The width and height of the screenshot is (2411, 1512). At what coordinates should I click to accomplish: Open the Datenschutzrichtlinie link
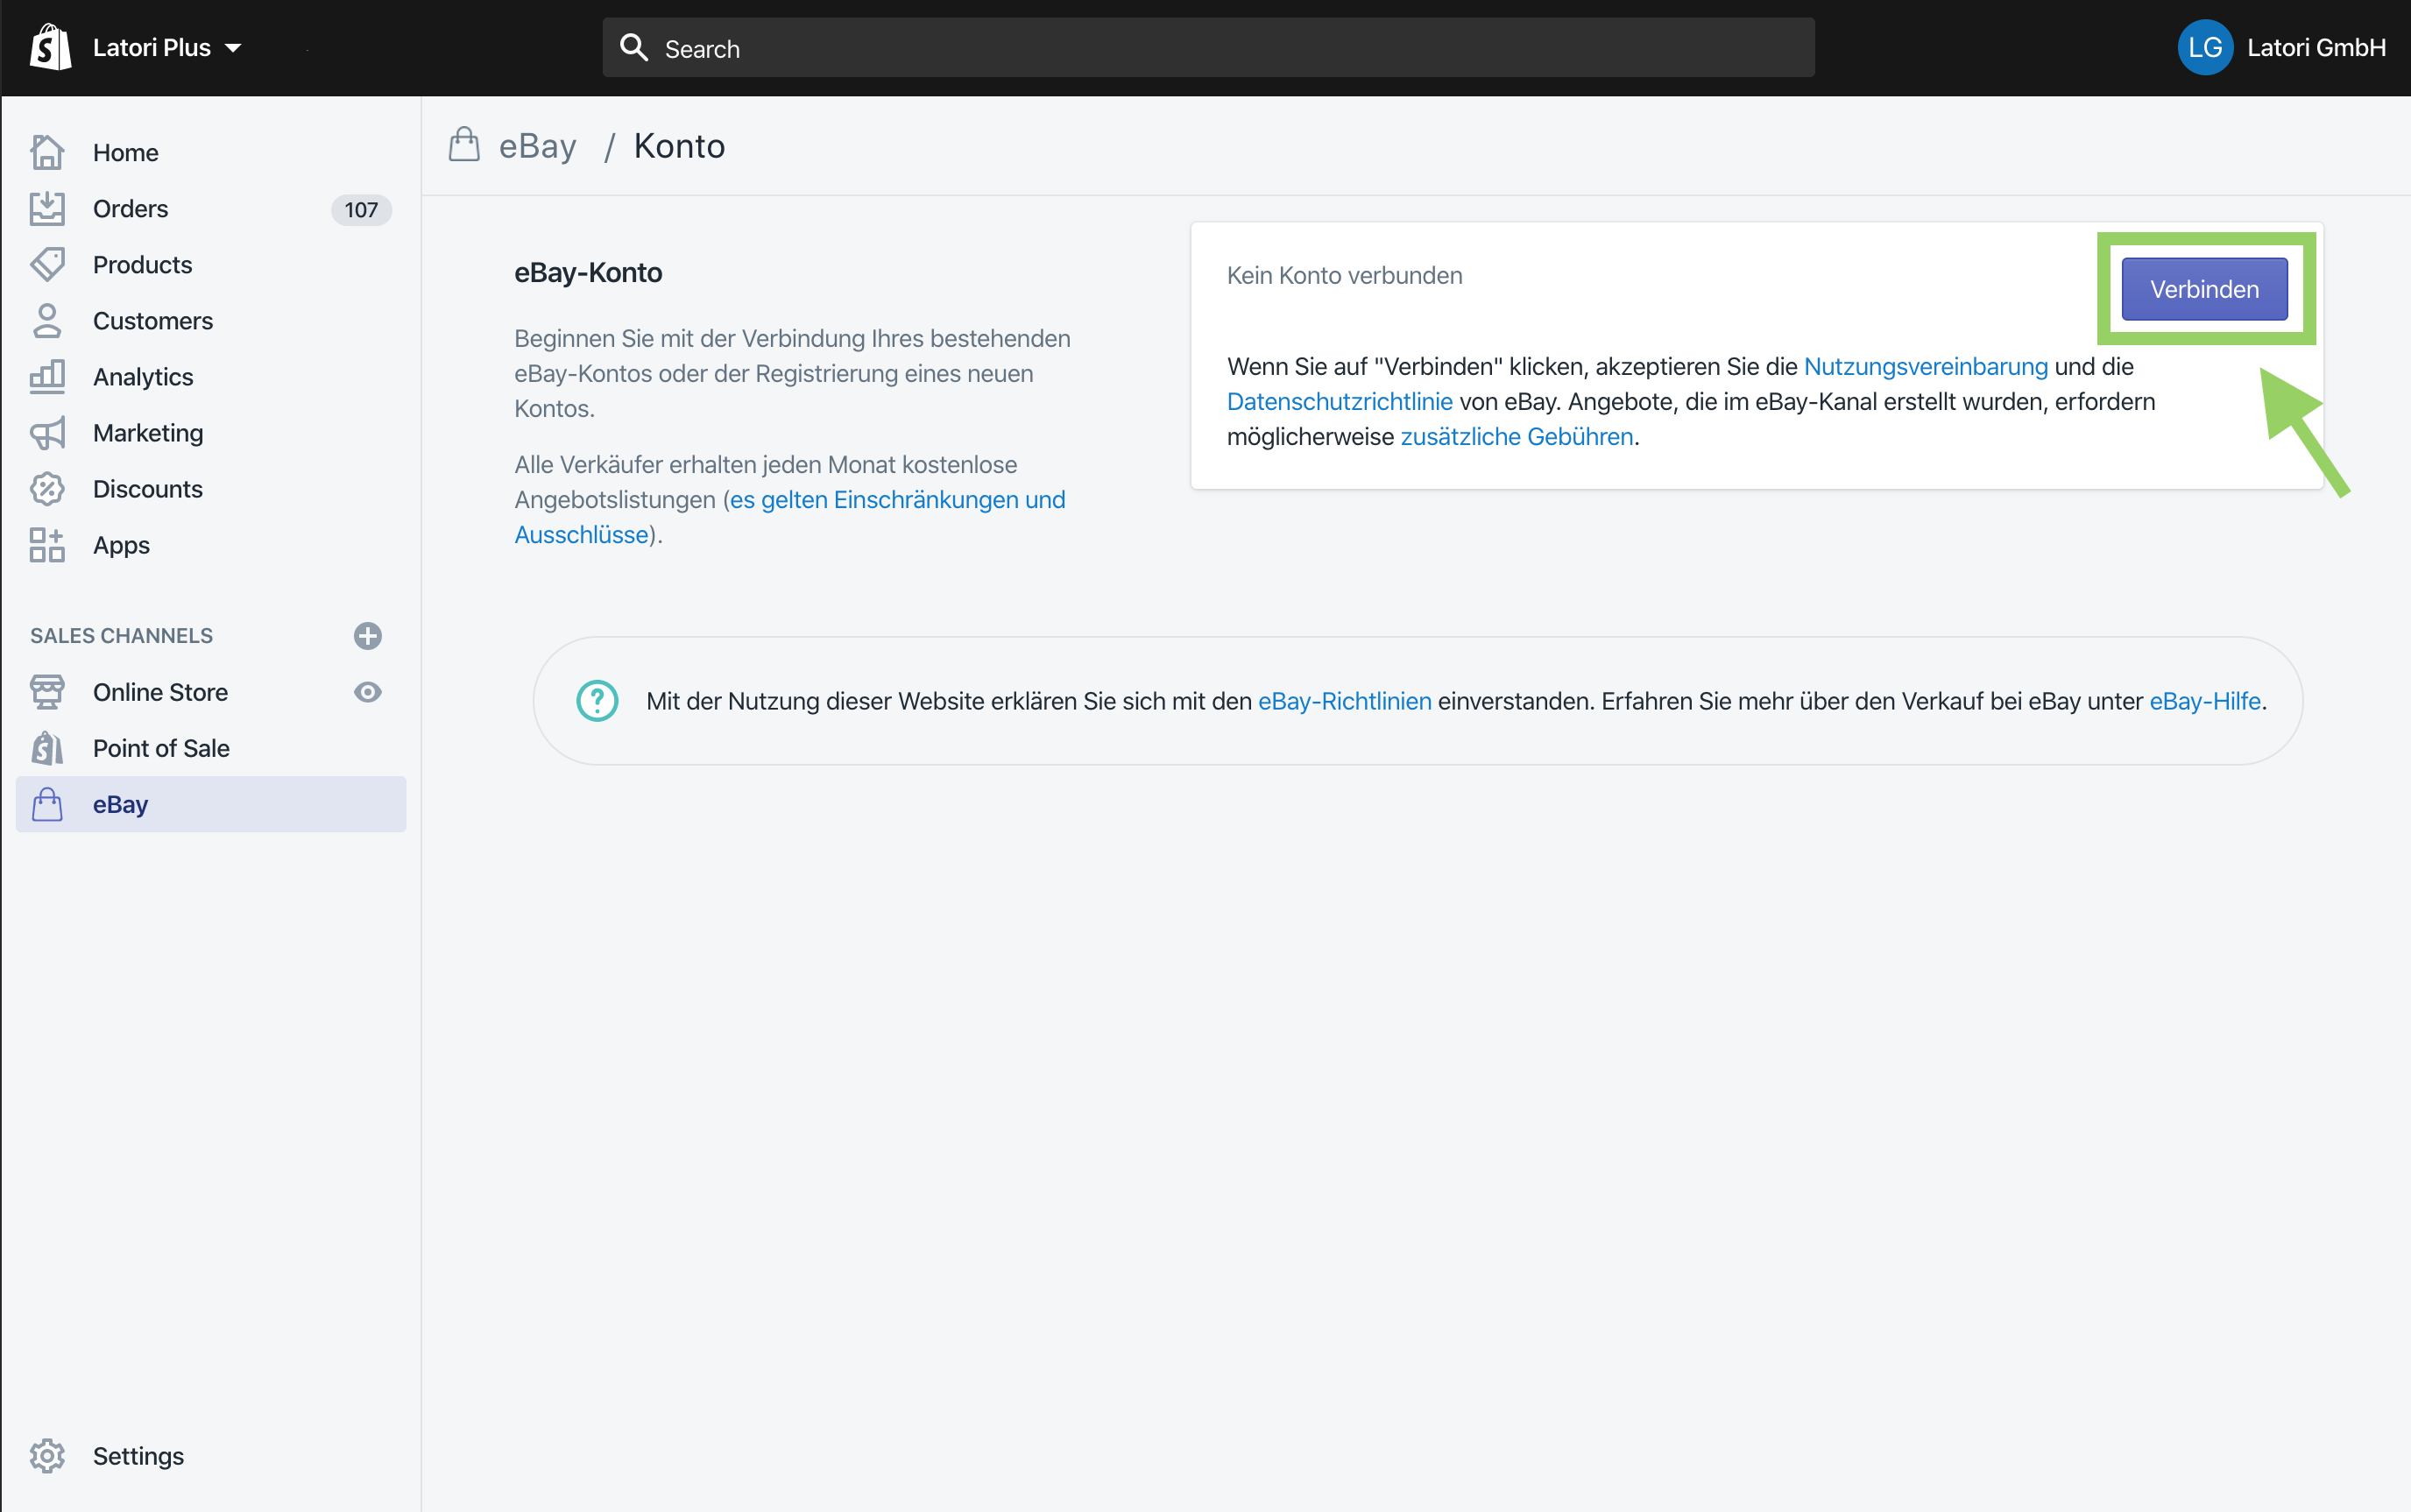(1339, 401)
